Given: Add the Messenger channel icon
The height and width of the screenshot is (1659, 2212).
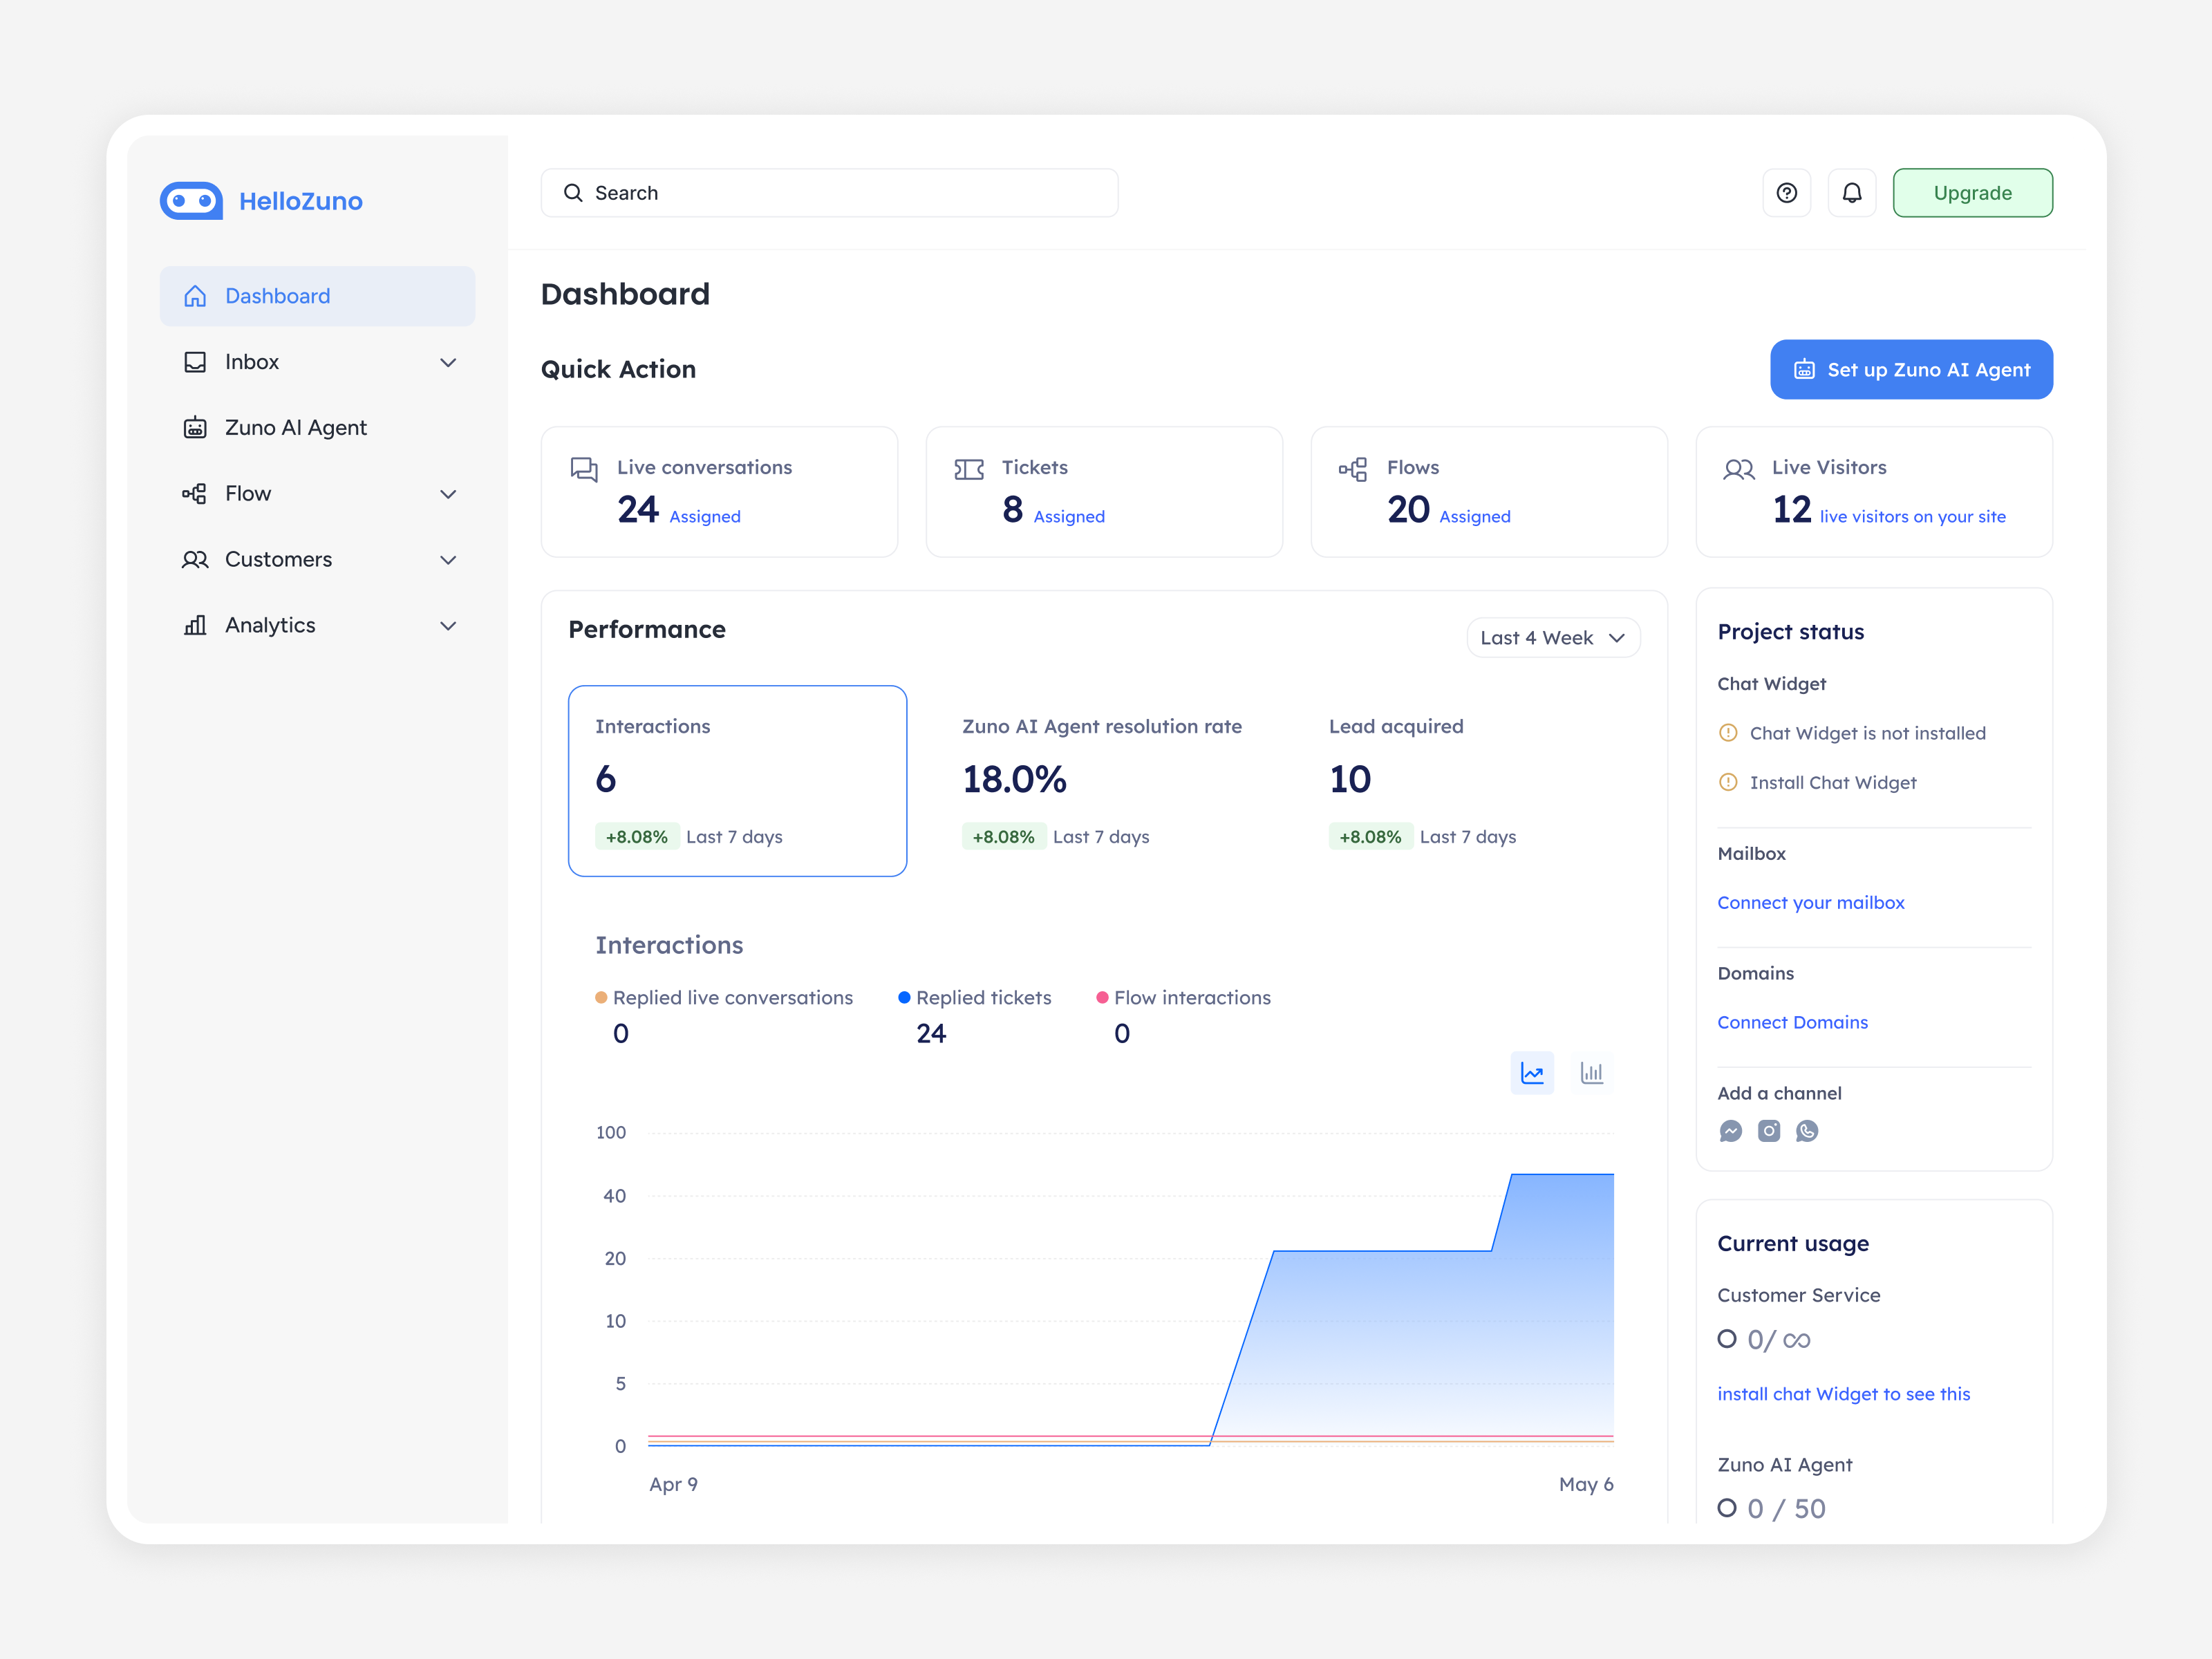Looking at the screenshot, I should [x=1731, y=1131].
